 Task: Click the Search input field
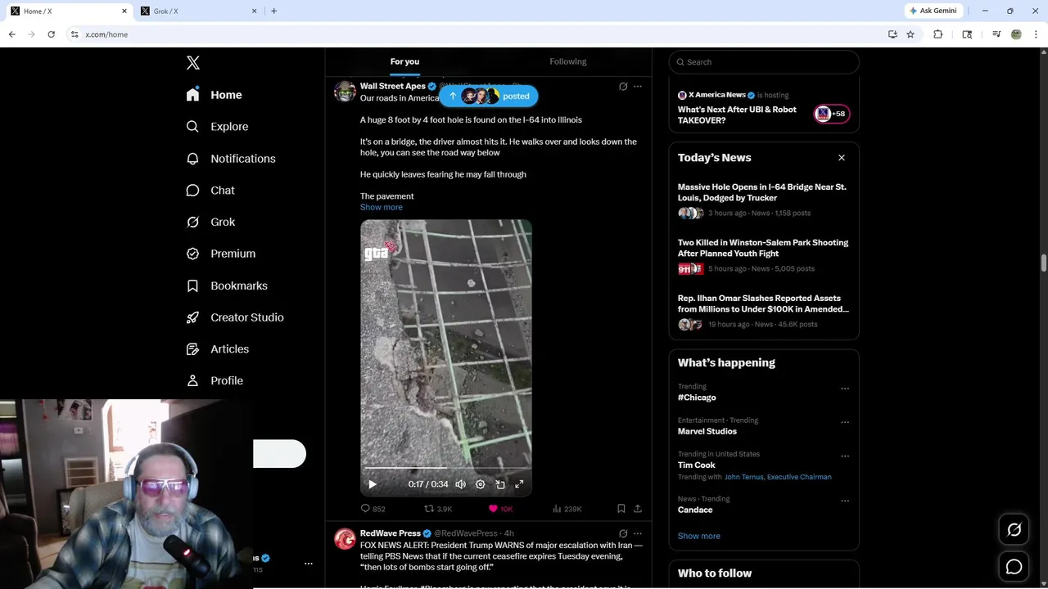pyautogui.click(x=764, y=62)
